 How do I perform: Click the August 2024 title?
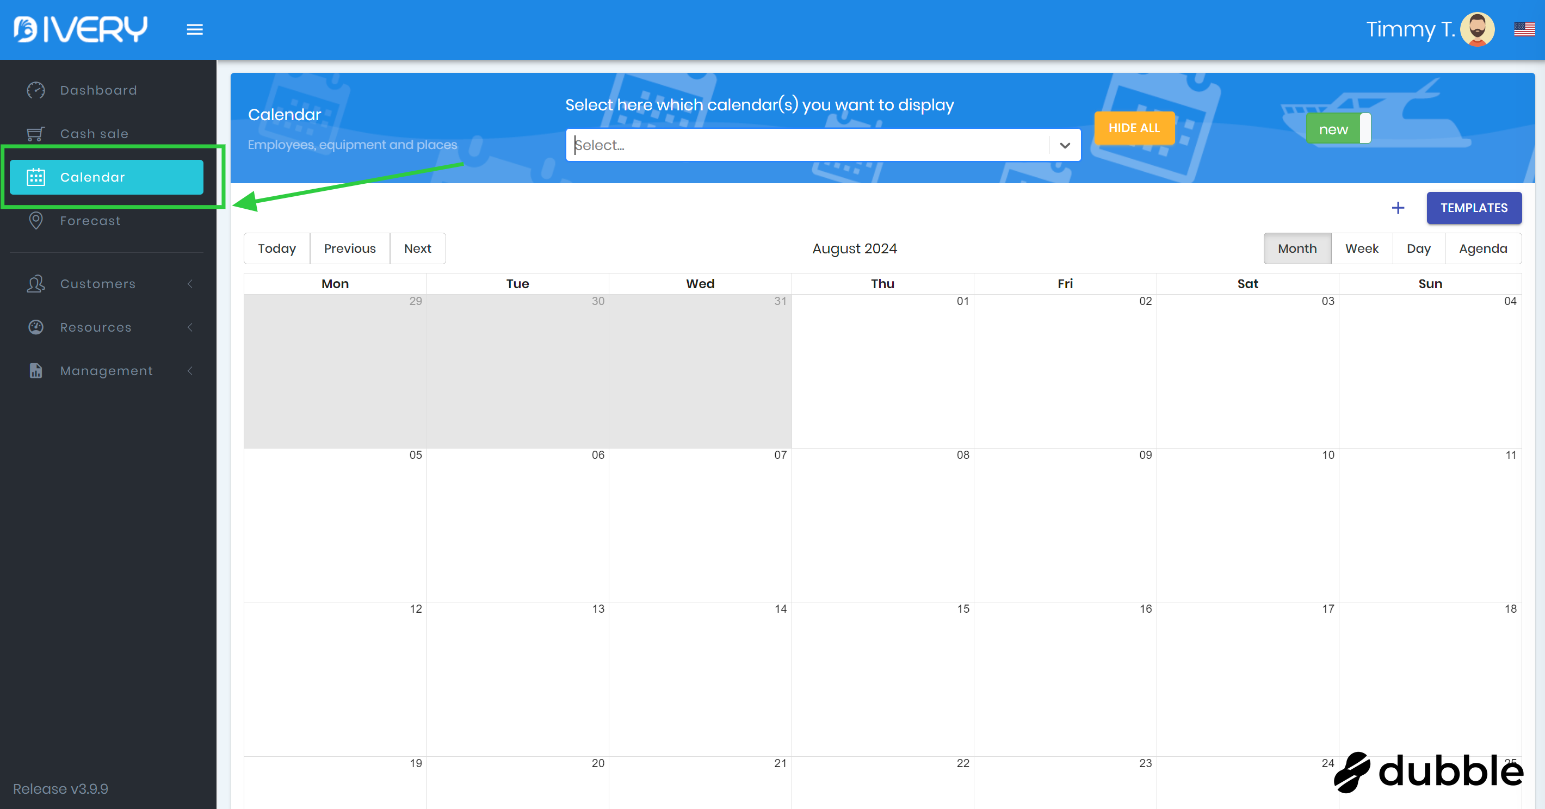tap(854, 248)
